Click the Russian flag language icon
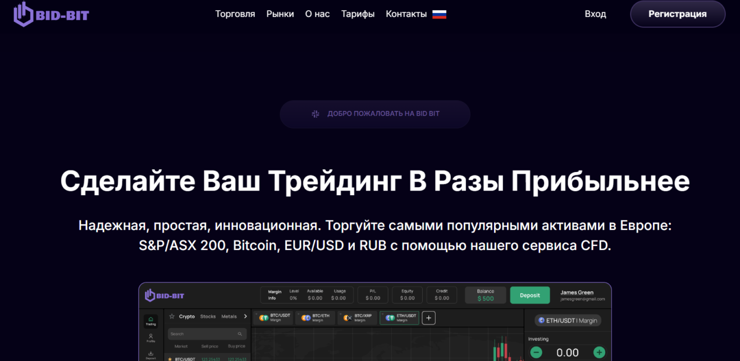The image size is (740, 361). (x=439, y=14)
